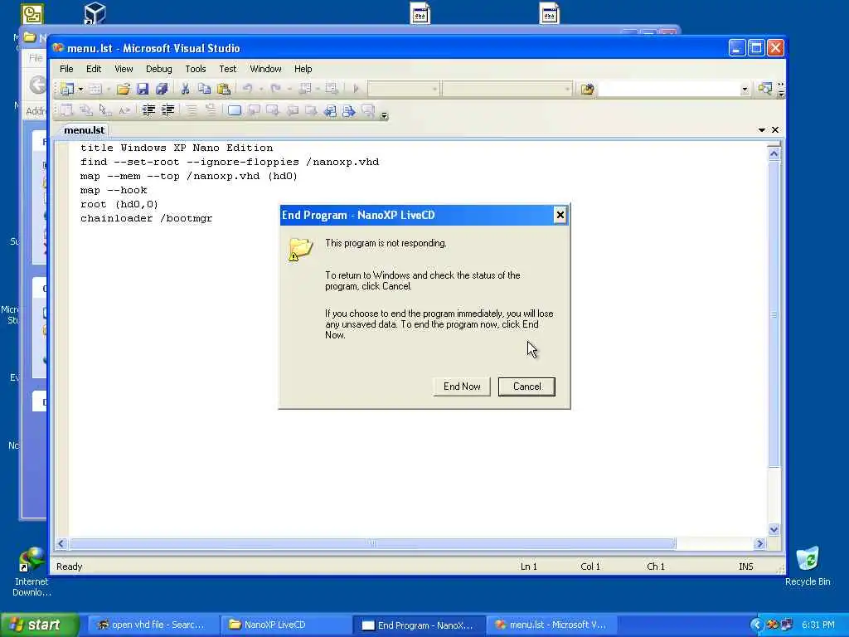This screenshot has height=637, width=849.
Task: Click the Redo arrow icon
Action: (x=275, y=88)
